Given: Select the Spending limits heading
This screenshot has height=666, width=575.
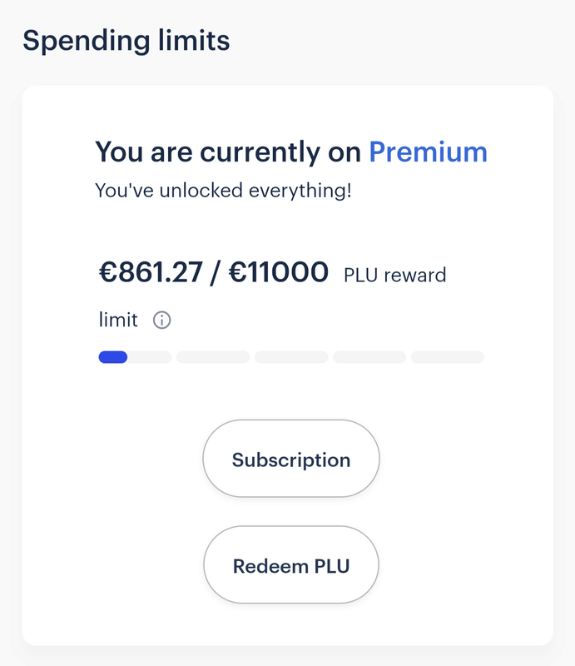Looking at the screenshot, I should (126, 39).
